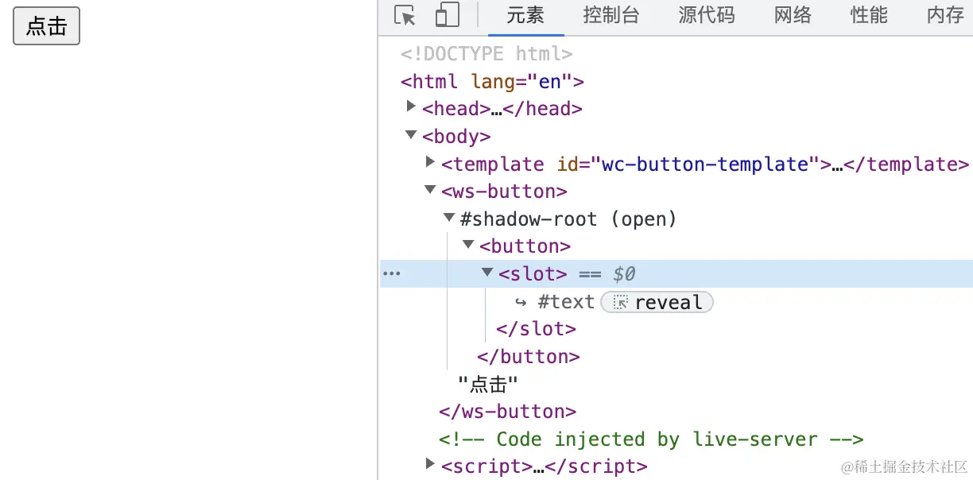Select the closing </slot> tag row
This screenshot has height=480, width=973.
(x=537, y=329)
